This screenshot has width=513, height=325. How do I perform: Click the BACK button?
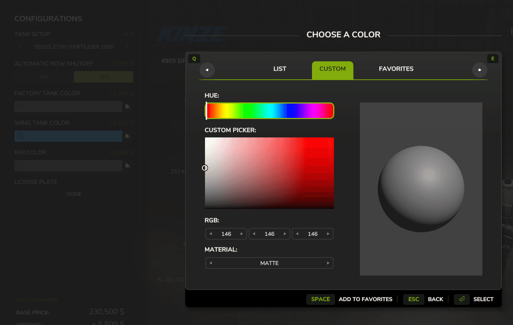pyautogui.click(x=436, y=299)
